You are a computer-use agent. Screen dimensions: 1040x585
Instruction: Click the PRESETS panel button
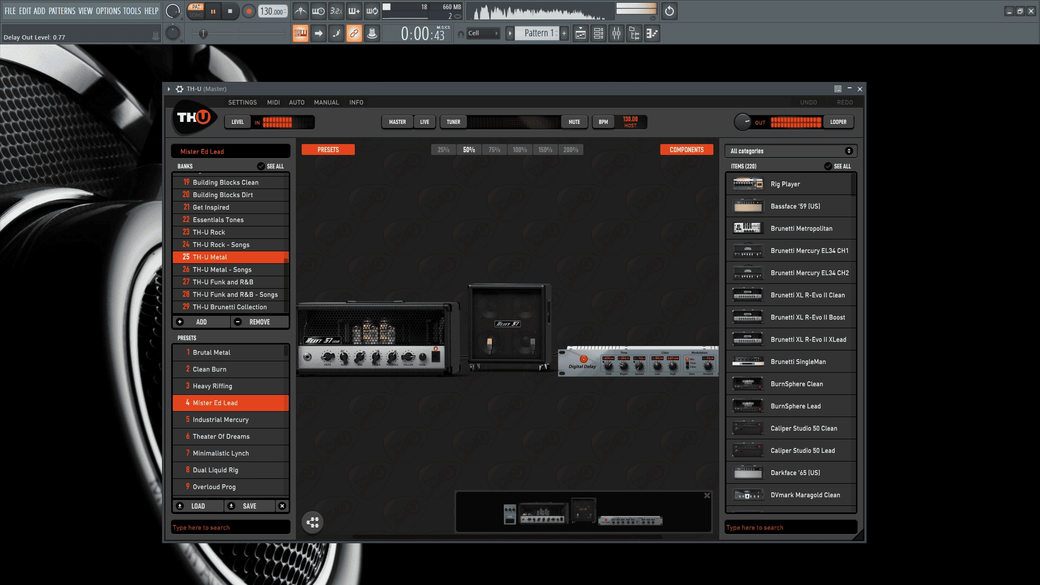tap(328, 150)
